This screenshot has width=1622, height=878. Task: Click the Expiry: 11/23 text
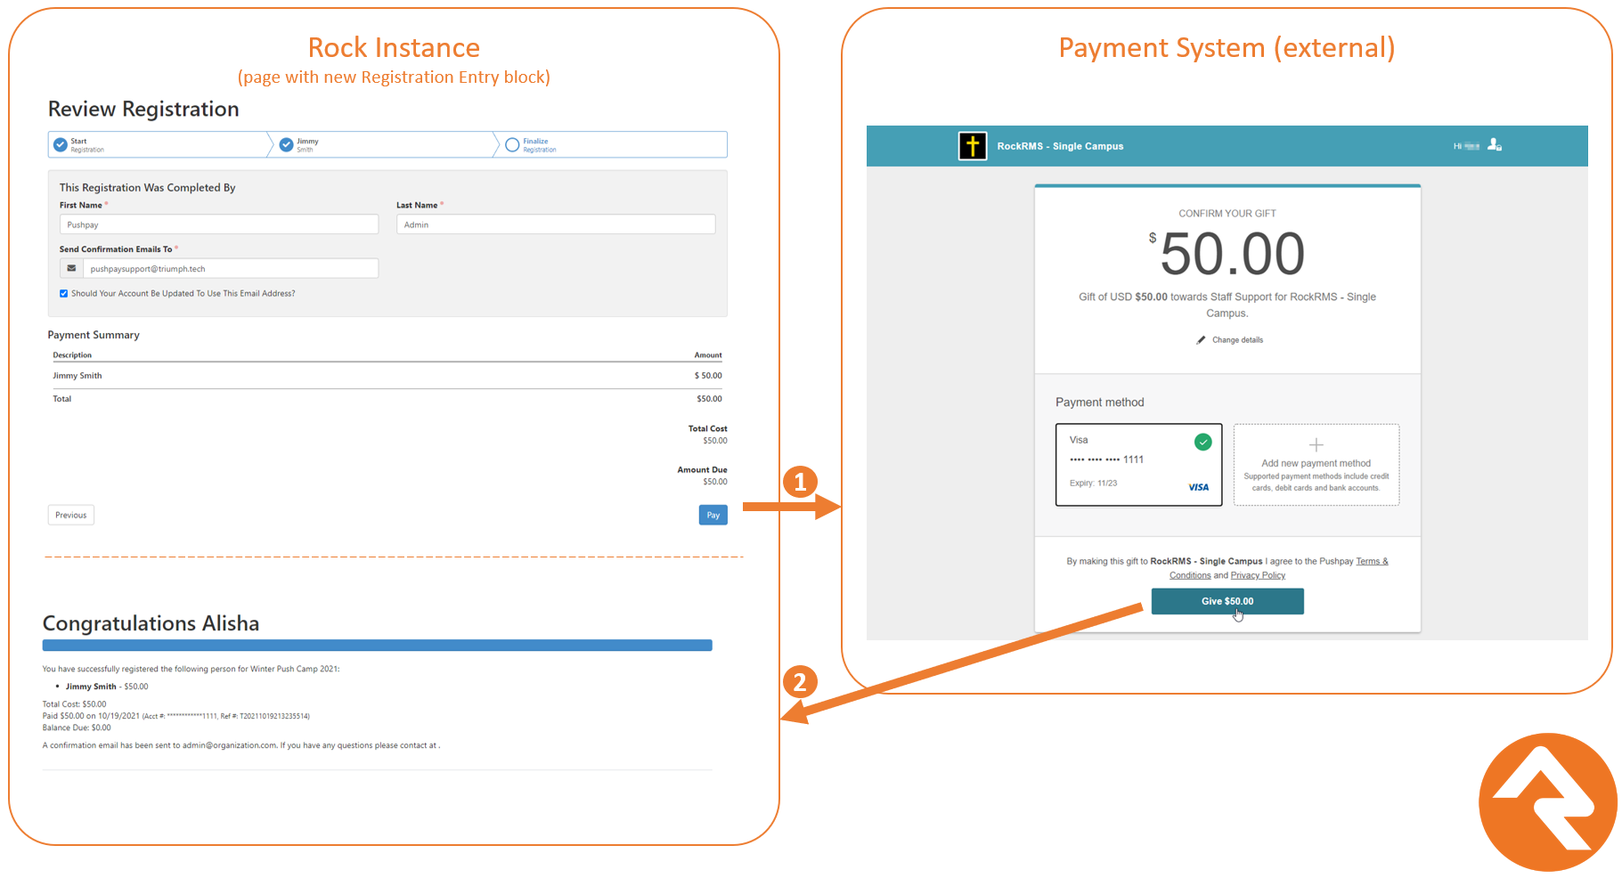[x=1093, y=484]
